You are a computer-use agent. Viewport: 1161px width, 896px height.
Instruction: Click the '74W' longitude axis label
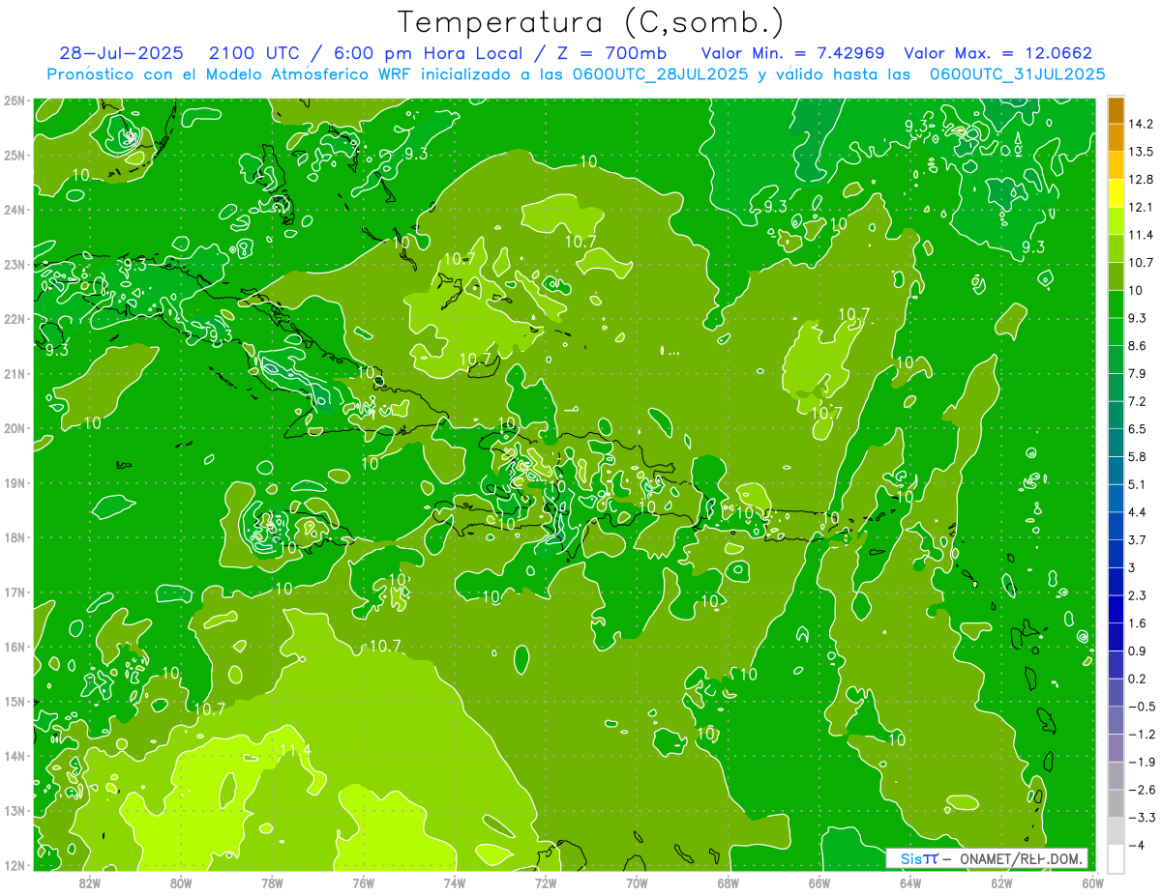click(455, 882)
